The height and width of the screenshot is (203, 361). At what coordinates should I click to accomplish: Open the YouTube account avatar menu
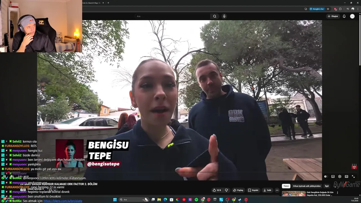(352, 16)
